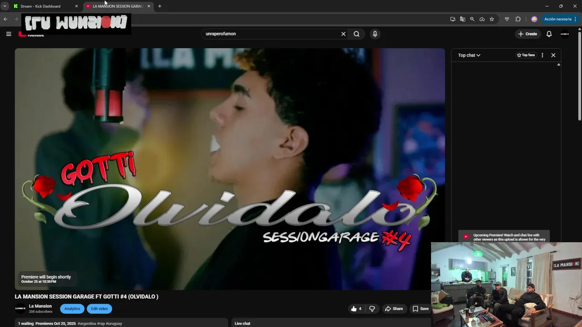Save the video to a playlist

tap(421, 309)
